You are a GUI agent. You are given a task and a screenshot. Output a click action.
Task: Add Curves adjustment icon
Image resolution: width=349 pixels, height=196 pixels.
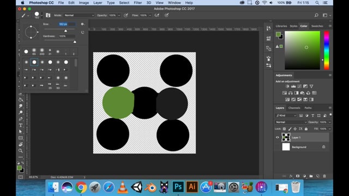[x=299, y=86]
